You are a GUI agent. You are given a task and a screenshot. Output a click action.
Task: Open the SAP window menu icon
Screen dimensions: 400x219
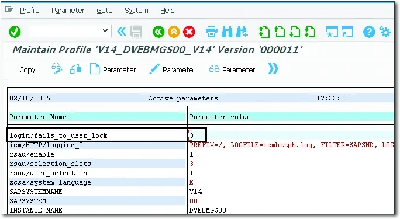[x=9, y=10]
